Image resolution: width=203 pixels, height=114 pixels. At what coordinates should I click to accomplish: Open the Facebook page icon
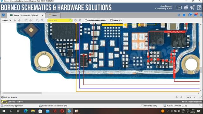[199, 8]
